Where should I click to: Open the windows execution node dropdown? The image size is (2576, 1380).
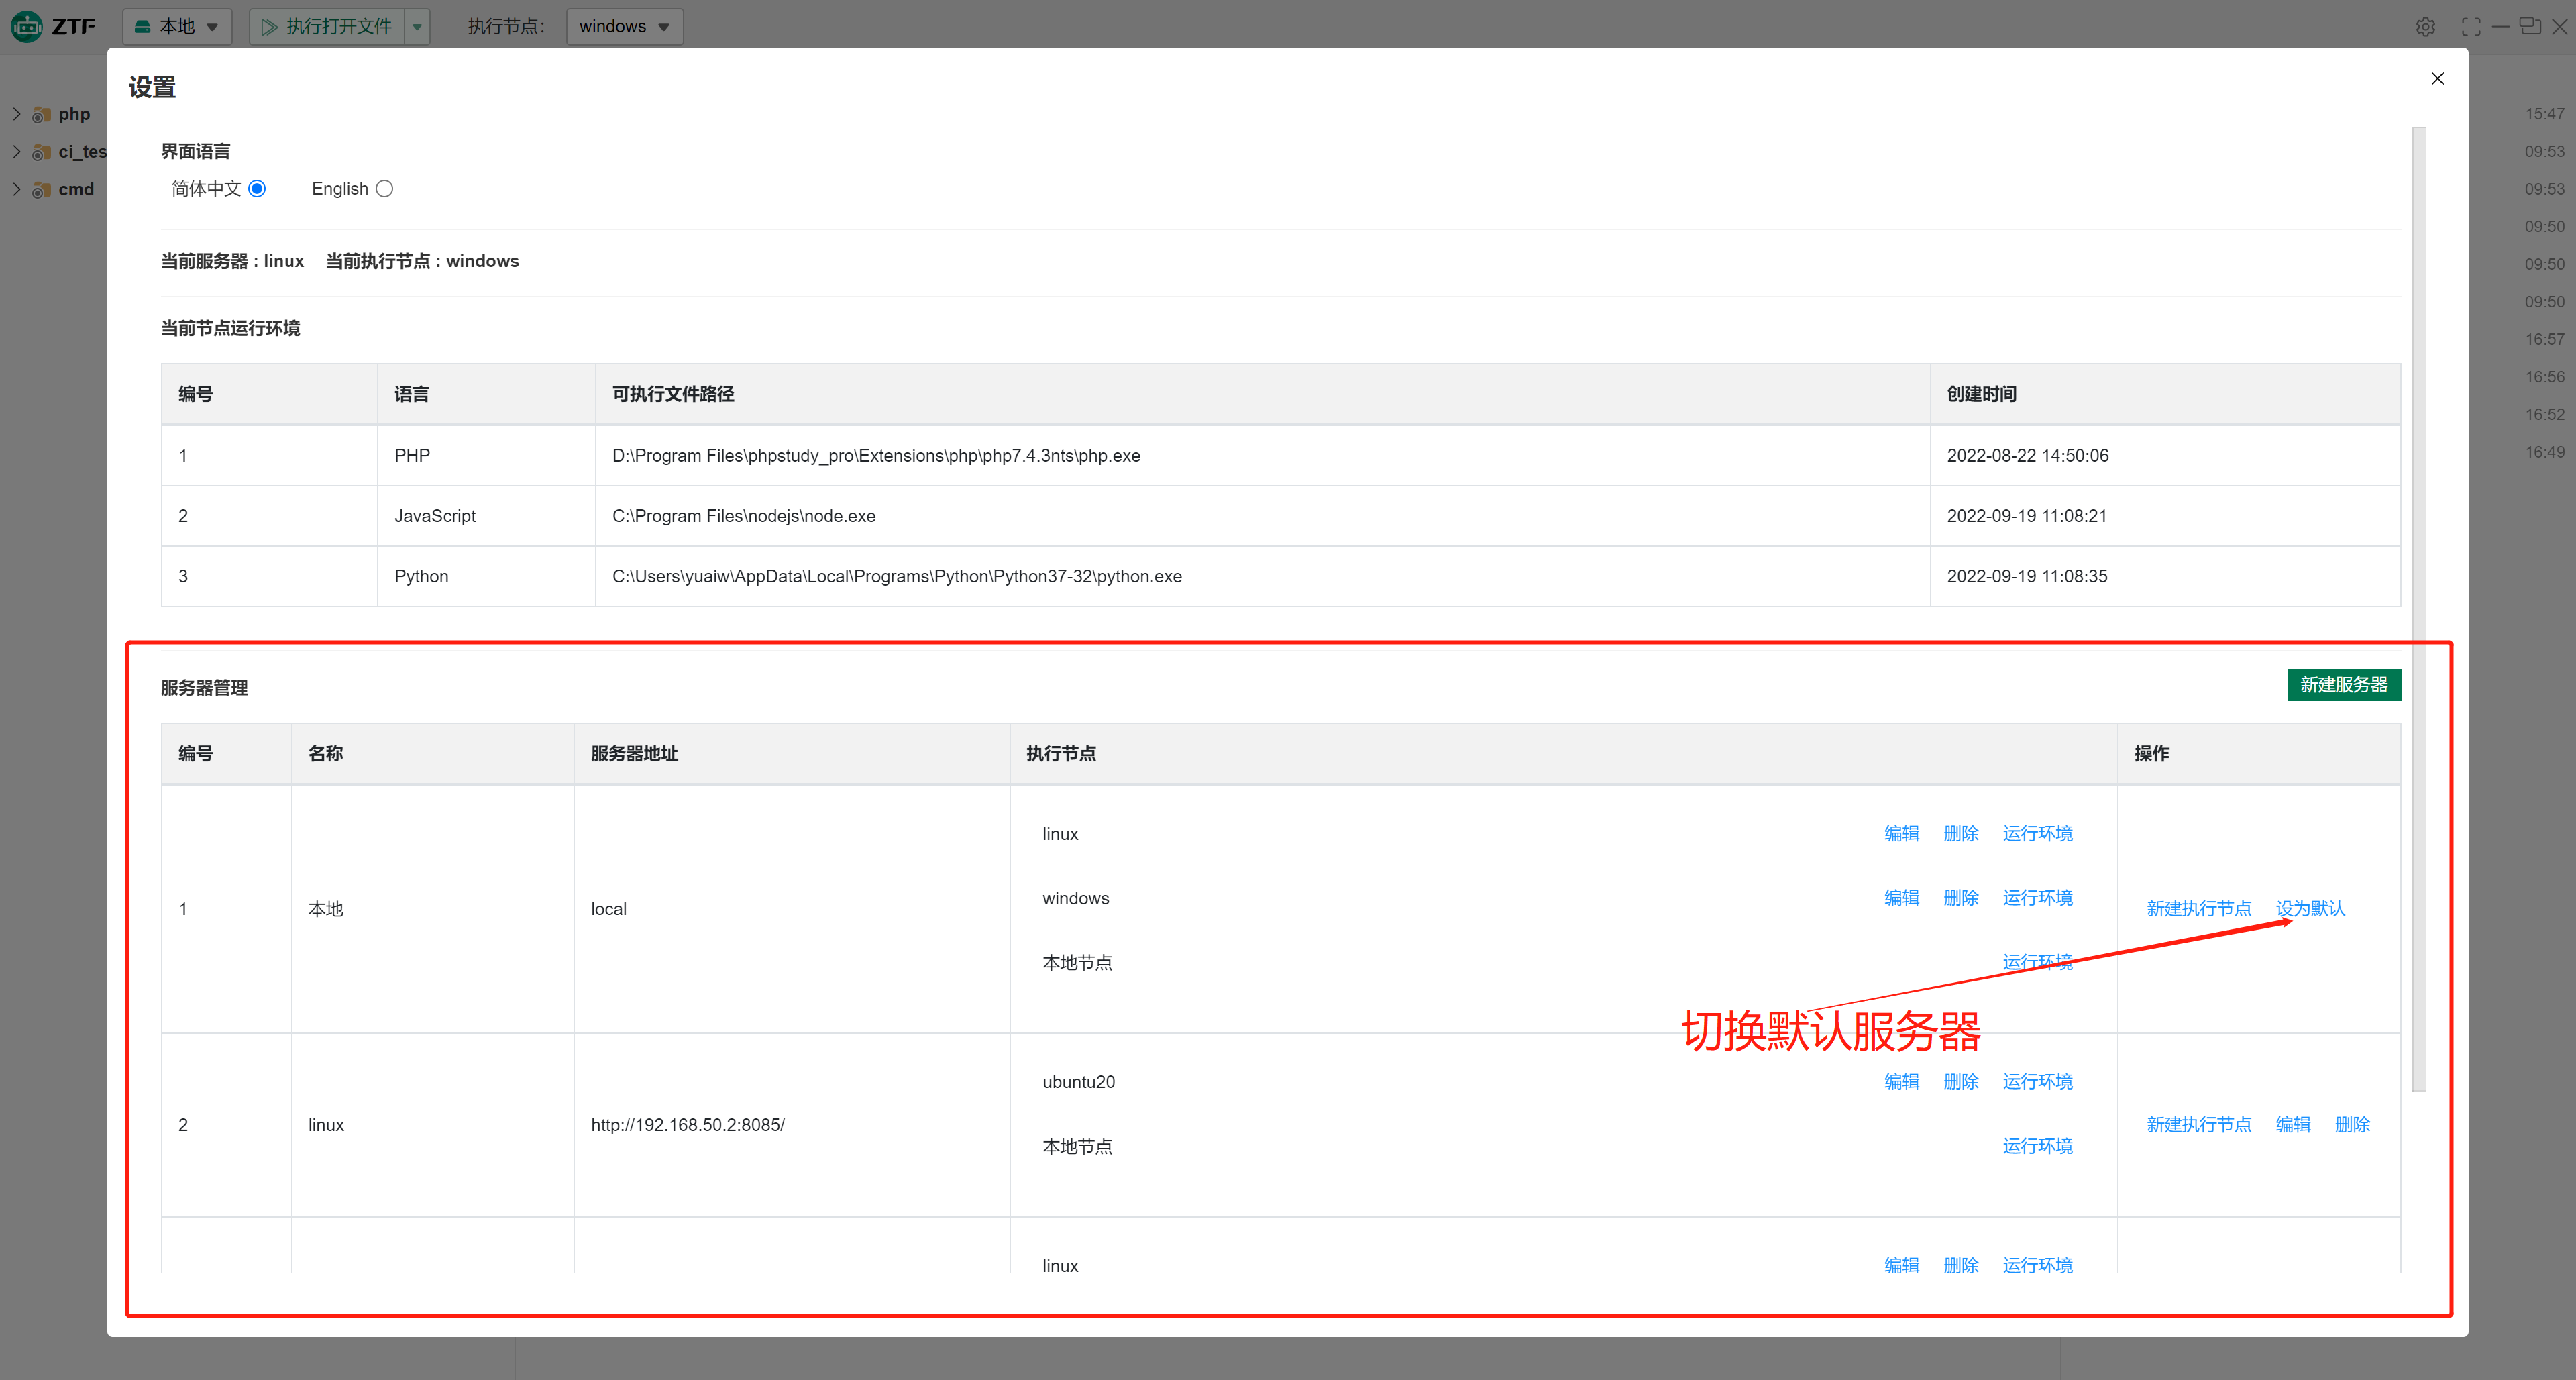click(624, 27)
